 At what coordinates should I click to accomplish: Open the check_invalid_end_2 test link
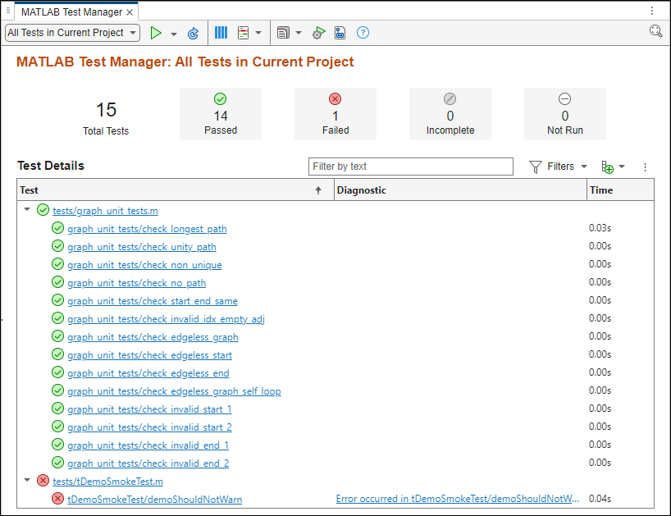(148, 463)
